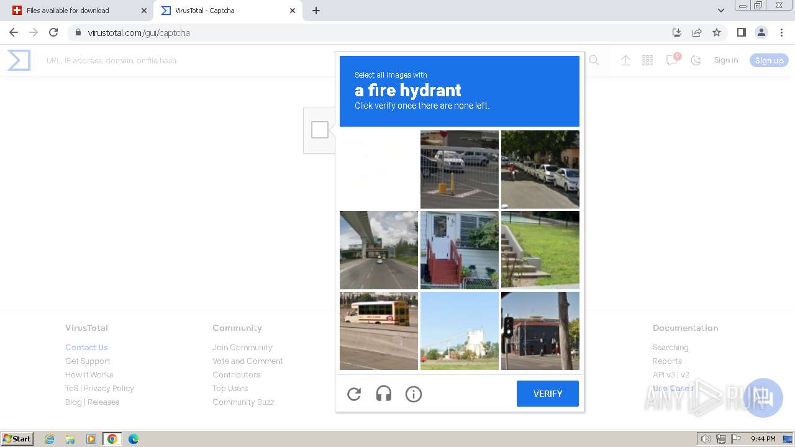Click the share page icon in address bar

pos(697,32)
